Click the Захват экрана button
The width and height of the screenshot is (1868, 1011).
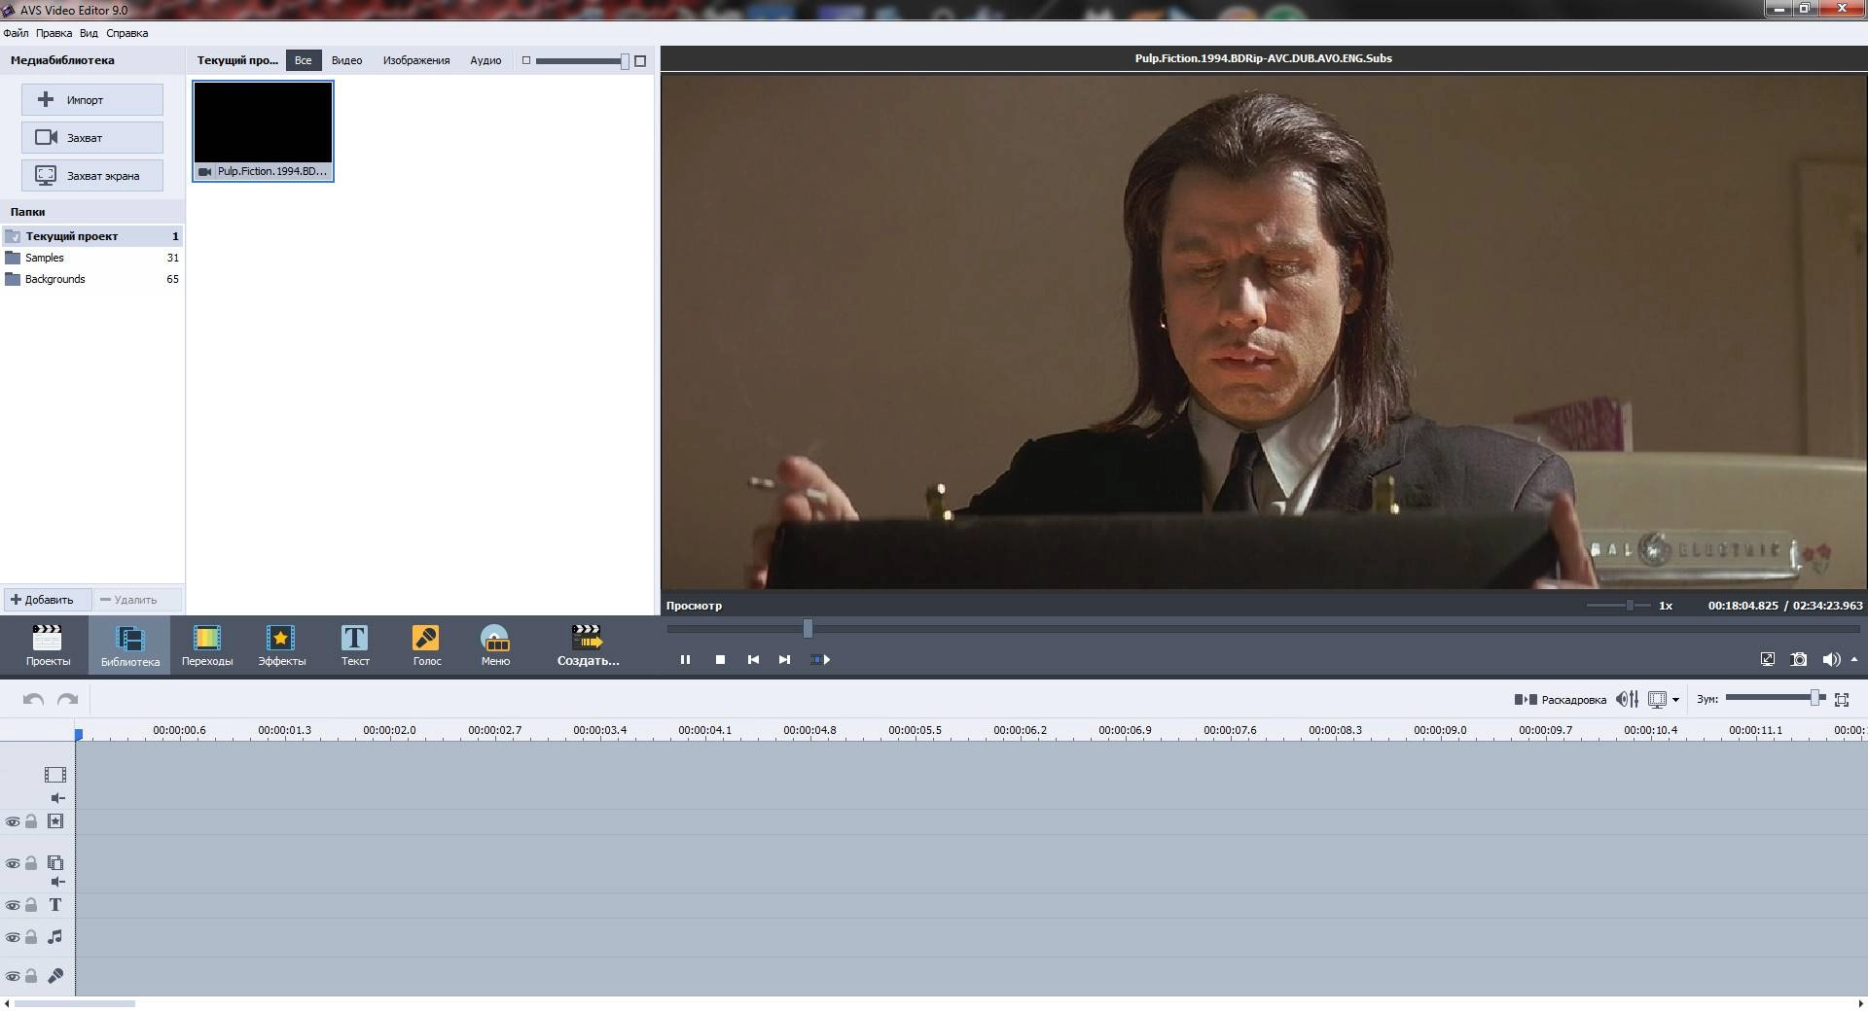(92, 175)
